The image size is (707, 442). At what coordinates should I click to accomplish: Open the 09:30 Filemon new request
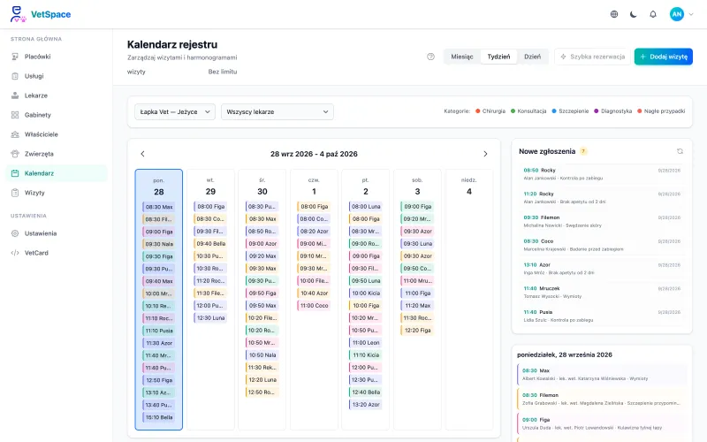point(602,221)
